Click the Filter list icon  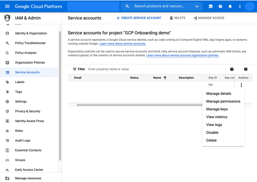tap(75, 69)
